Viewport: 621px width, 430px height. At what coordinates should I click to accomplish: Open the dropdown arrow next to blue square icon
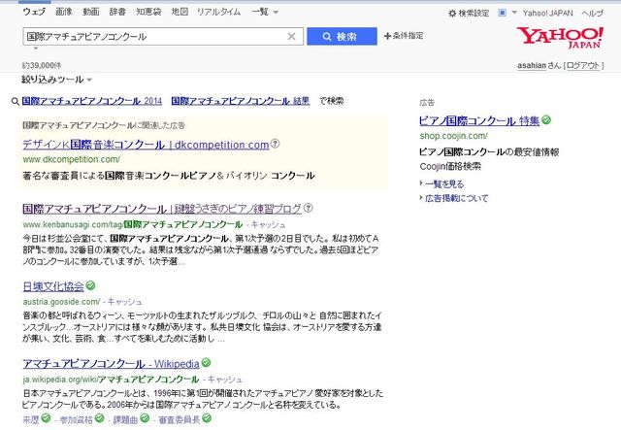pyautogui.click(x=514, y=13)
